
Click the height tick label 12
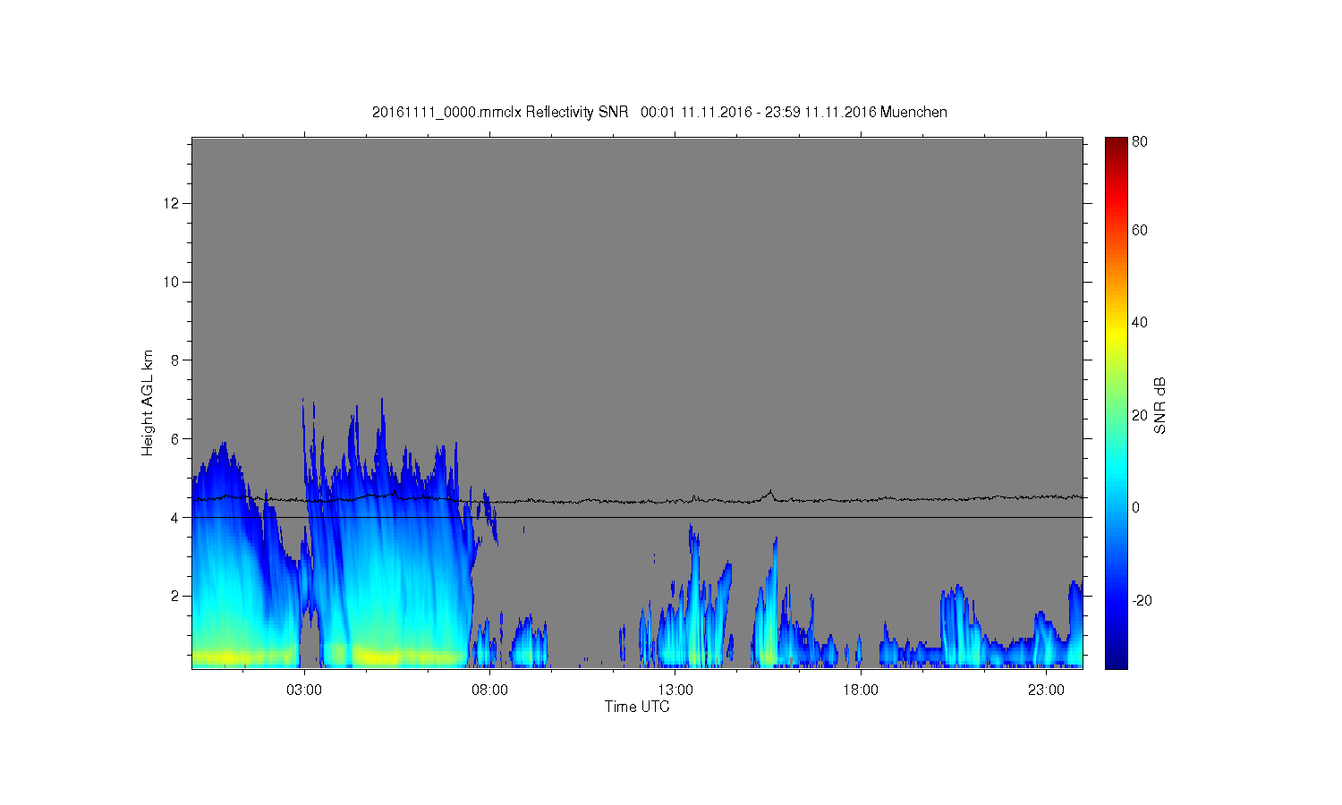tap(172, 204)
